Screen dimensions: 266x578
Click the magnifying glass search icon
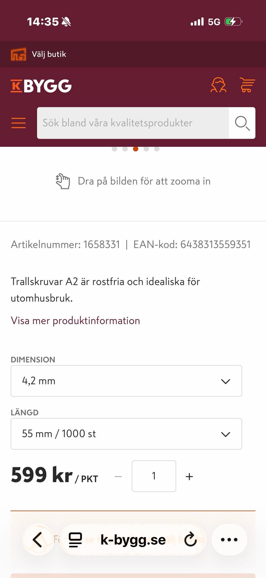click(242, 123)
